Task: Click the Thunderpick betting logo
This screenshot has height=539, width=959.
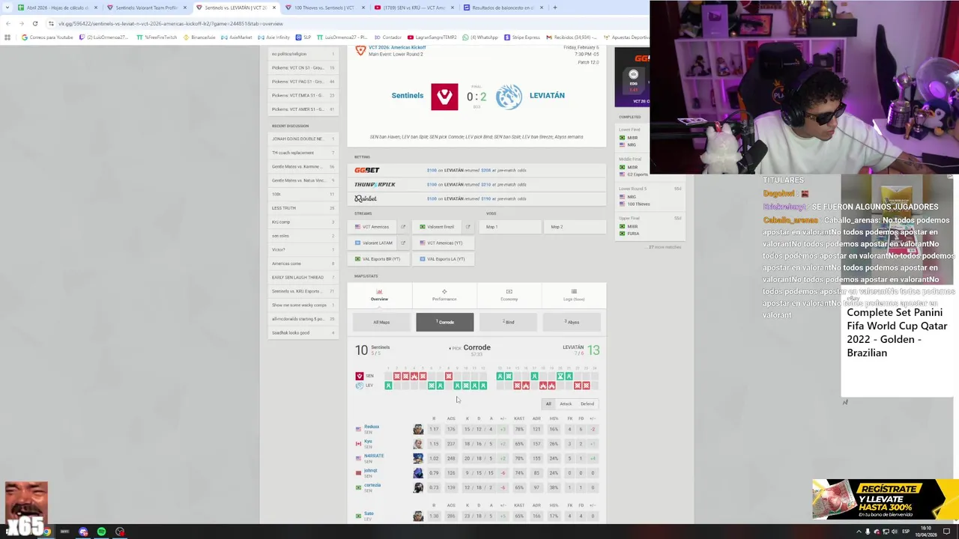Action: point(375,184)
